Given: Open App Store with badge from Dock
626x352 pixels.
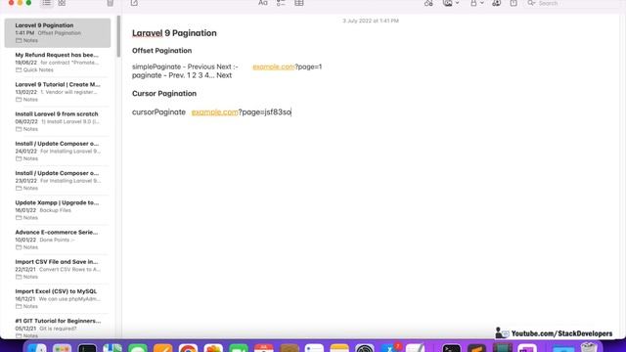Looking at the screenshot, I should tap(390, 348).
